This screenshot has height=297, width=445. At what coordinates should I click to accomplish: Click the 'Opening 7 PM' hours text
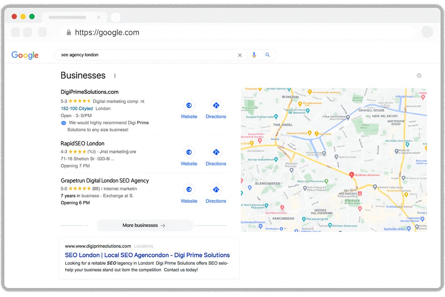click(x=75, y=166)
